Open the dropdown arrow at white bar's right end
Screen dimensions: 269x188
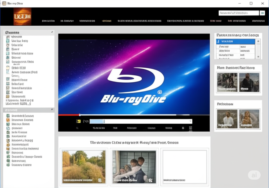[190, 121]
